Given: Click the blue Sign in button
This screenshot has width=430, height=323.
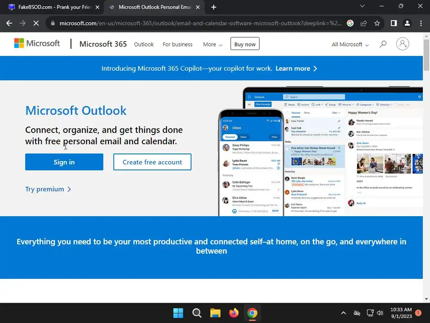Looking at the screenshot, I should 64,162.
